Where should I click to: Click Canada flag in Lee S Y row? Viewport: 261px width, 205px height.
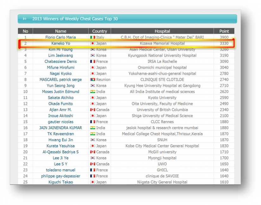[x=93, y=164]
